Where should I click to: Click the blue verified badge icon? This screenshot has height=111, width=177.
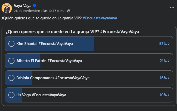click(34, 6)
